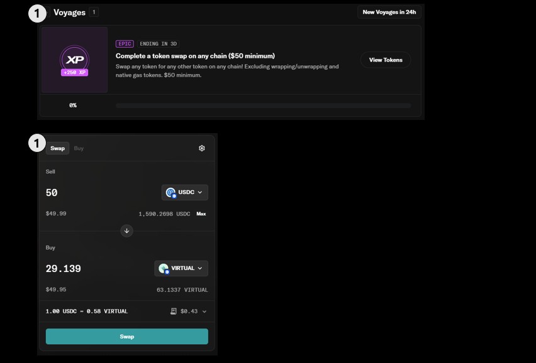Click the sell amount field showing 50

[52, 193]
